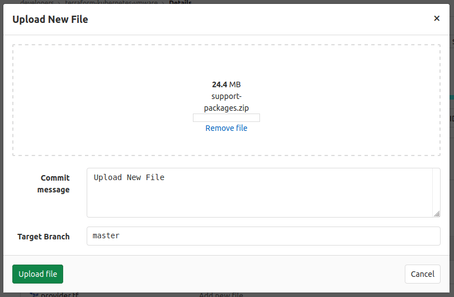Close the Upload New File dialog
The width and height of the screenshot is (454, 297).
click(x=437, y=18)
